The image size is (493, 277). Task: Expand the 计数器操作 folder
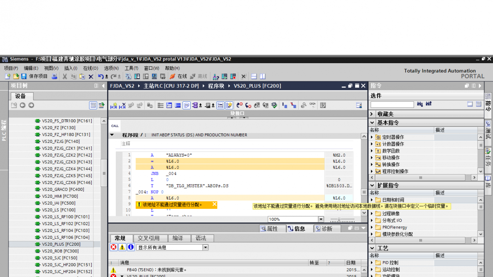(x=372, y=144)
